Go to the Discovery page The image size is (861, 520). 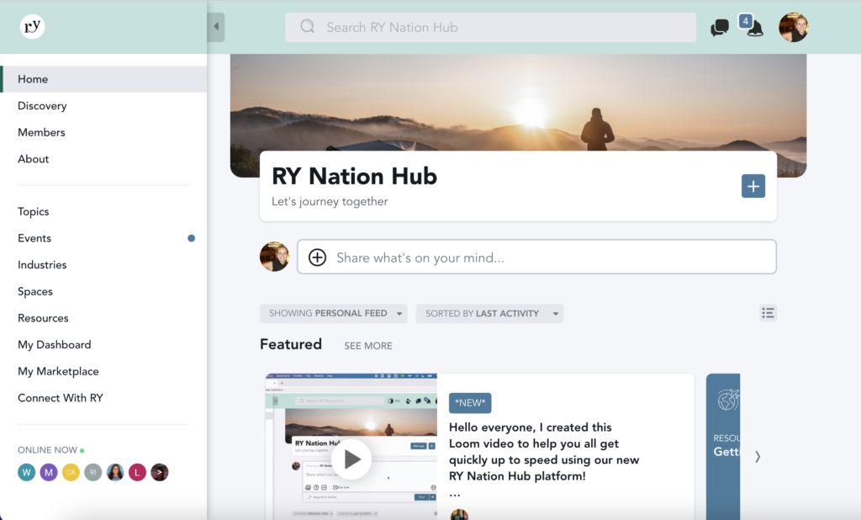point(42,105)
